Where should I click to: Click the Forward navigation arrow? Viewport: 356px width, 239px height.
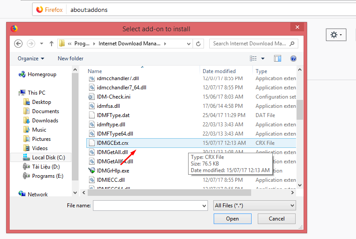point(31,44)
